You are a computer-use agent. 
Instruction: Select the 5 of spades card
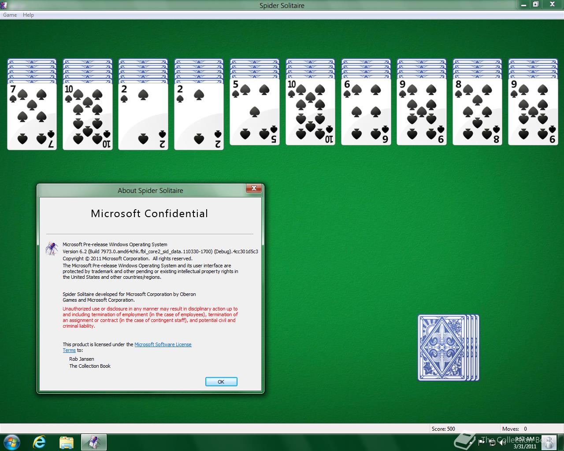coord(255,111)
